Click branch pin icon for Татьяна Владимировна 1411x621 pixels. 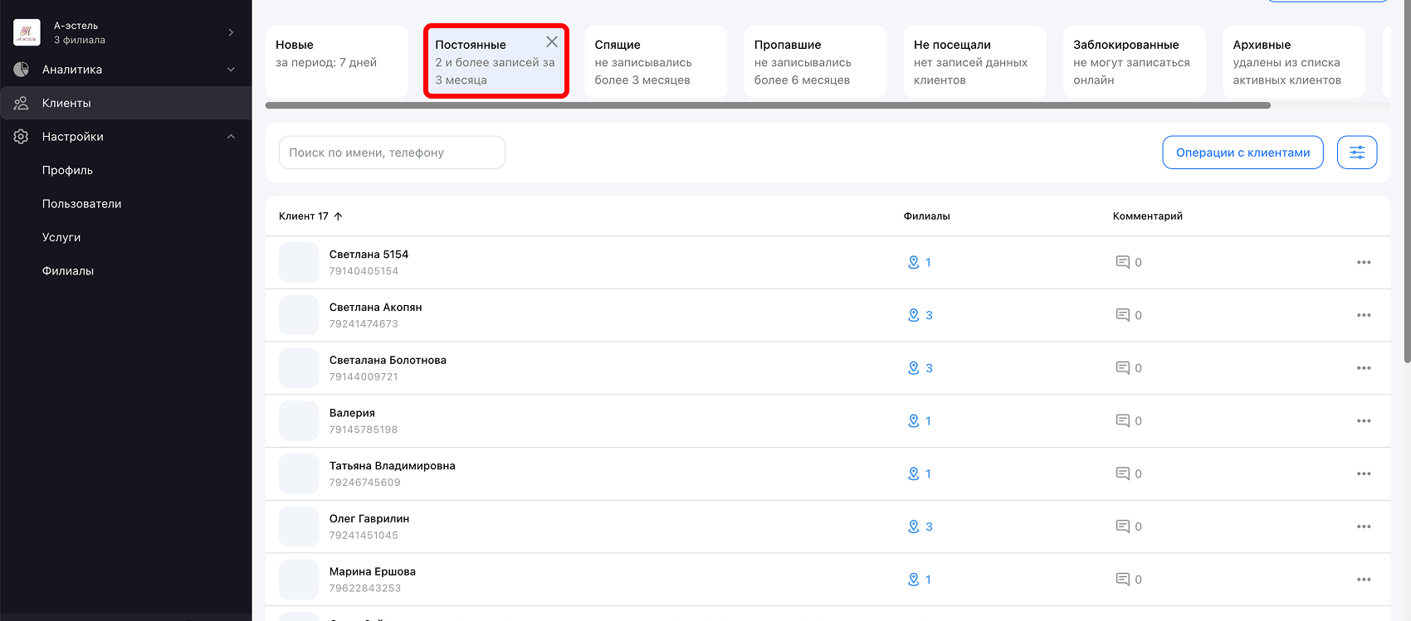(x=913, y=473)
